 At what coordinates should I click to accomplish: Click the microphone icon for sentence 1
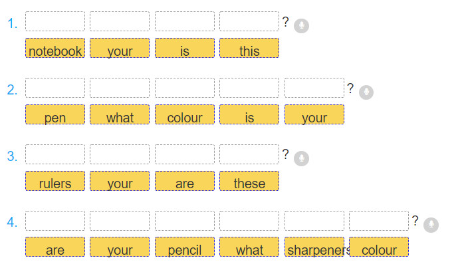[x=301, y=26]
